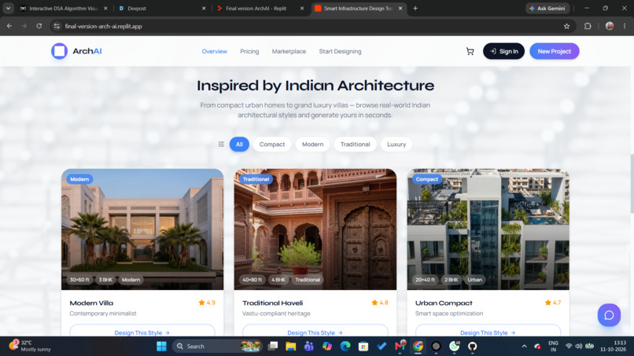
Task: Open File Explorer from taskbar
Action: pos(291,347)
